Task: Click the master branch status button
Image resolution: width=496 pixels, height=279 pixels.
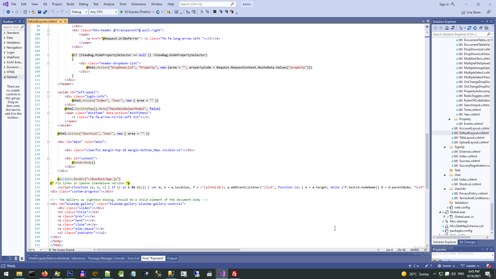Action: pyautogui.click(x=471, y=266)
